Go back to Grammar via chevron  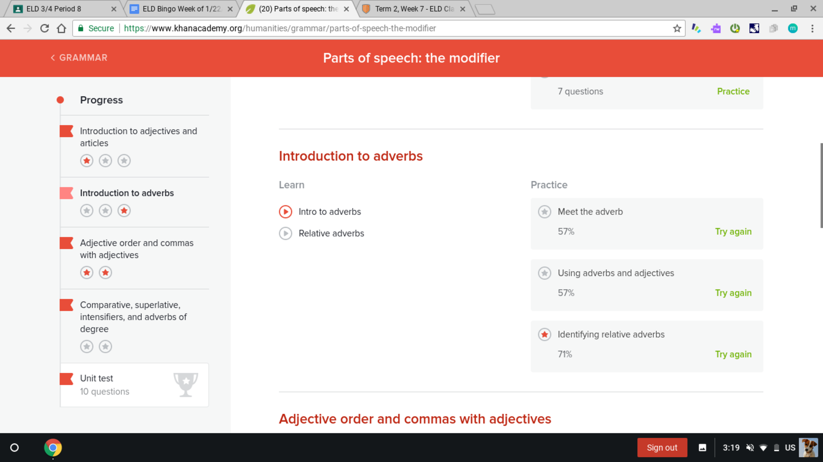click(x=53, y=58)
